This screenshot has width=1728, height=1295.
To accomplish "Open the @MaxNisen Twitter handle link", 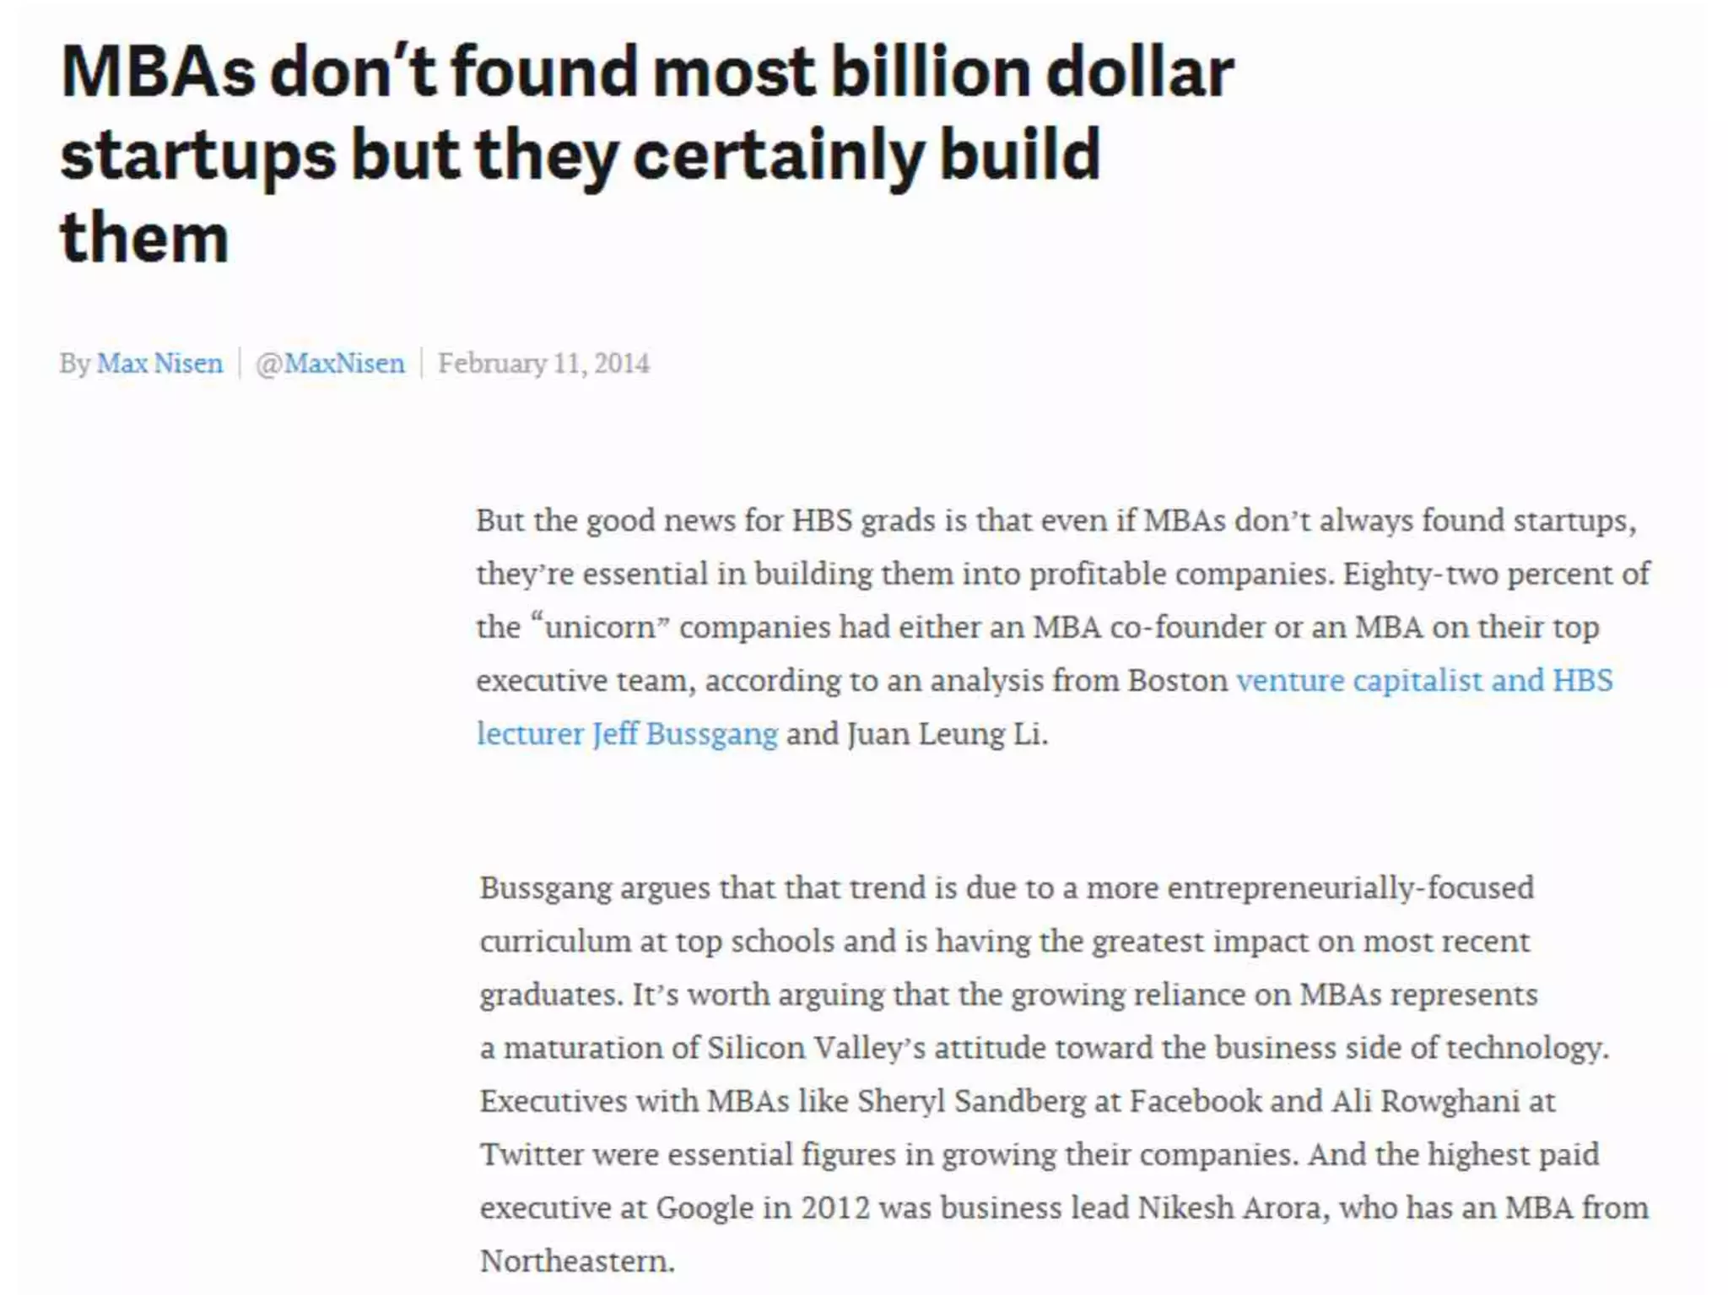I will [330, 364].
